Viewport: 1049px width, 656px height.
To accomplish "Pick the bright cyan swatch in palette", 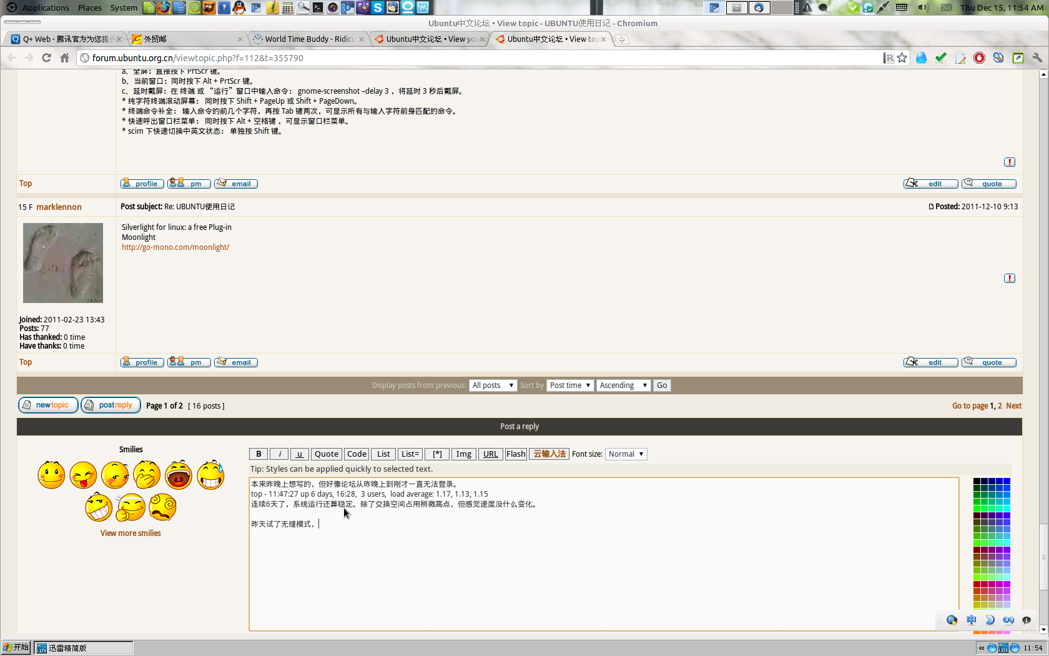I will pyautogui.click(x=1007, y=508).
